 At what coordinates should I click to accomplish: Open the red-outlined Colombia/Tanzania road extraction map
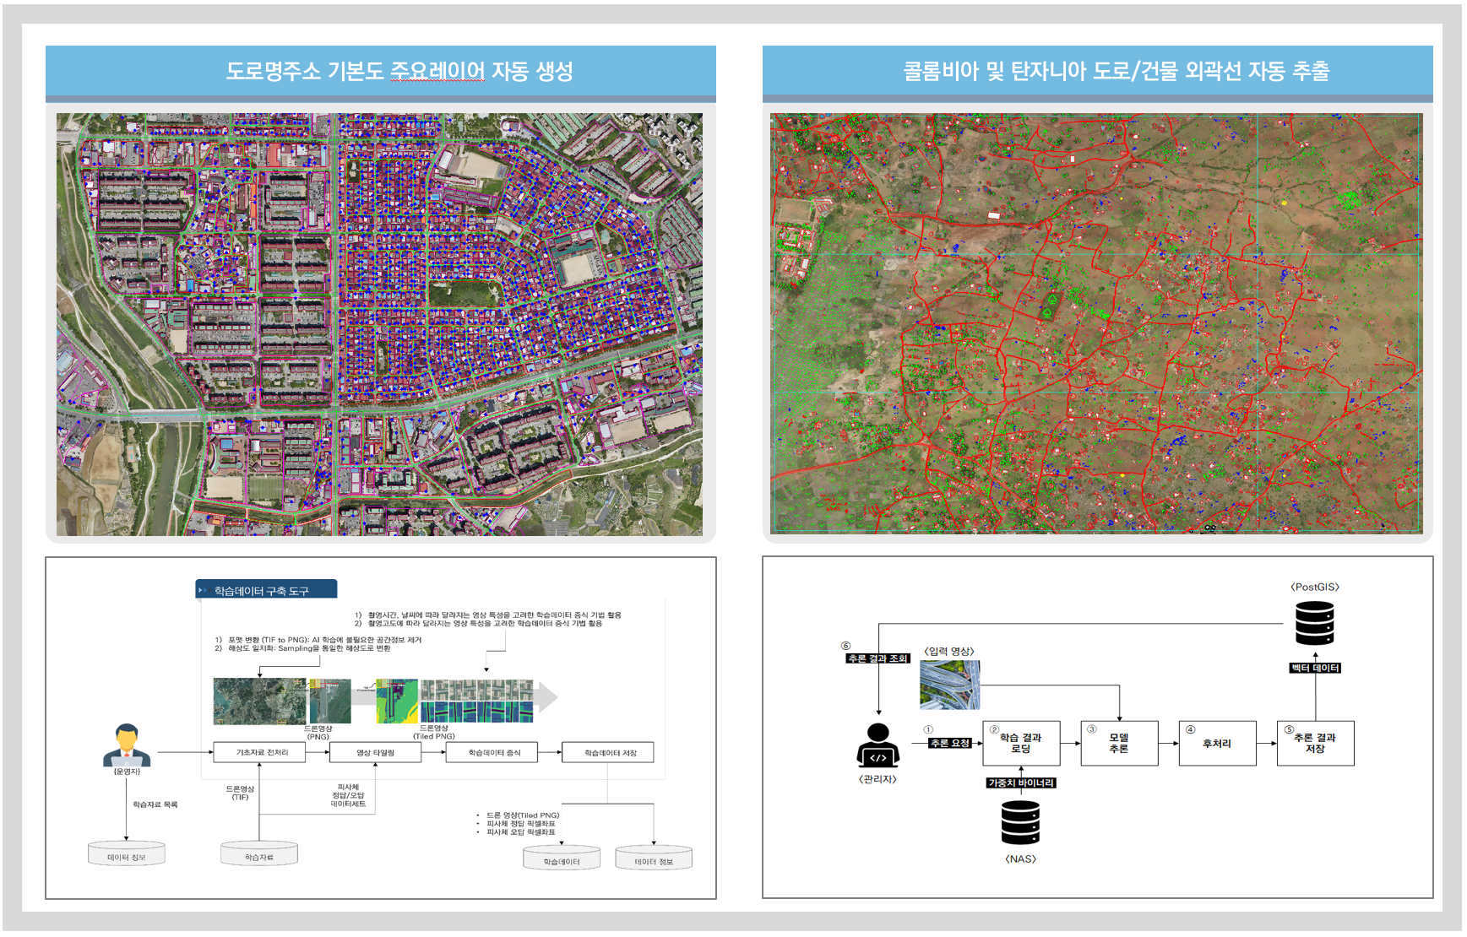[x=1096, y=322]
